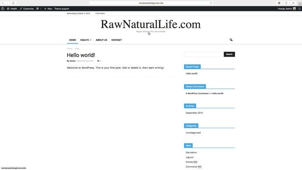Go back with the browser back arrow
Screen dimensions: 302x170
point(3,3)
